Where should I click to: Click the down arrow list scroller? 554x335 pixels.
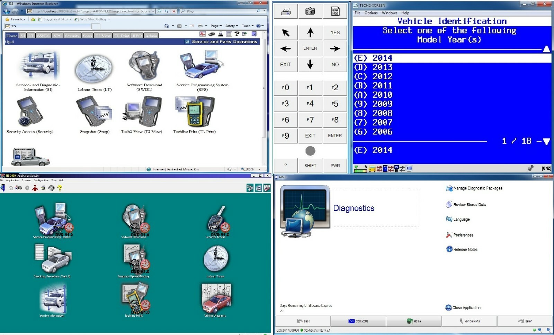click(546, 141)
